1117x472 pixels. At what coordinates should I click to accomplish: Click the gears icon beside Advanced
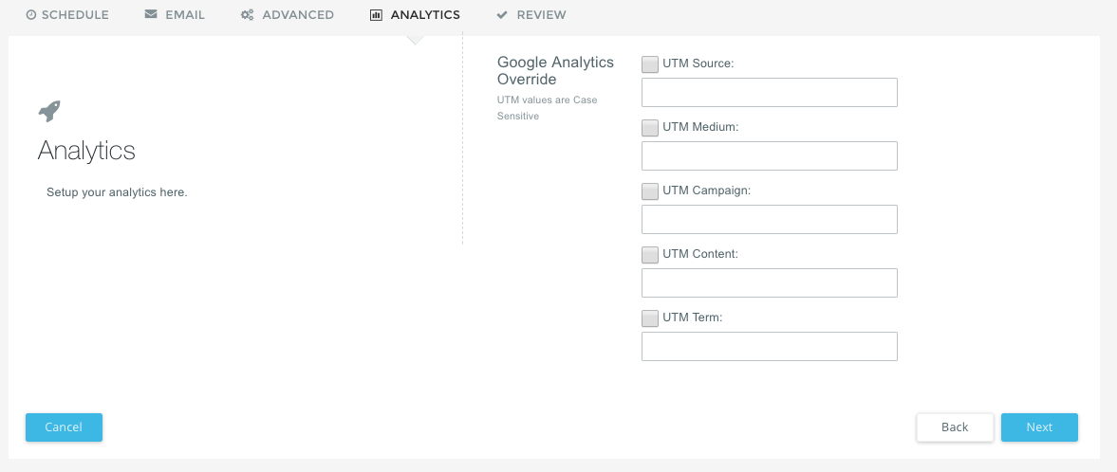(247, 15)
